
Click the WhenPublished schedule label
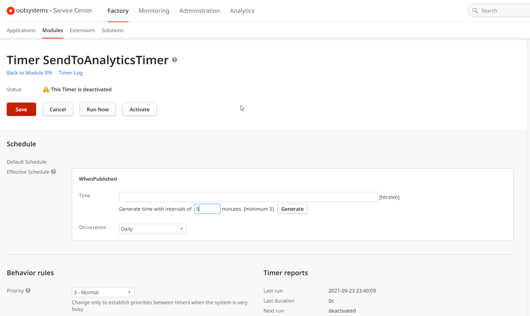point(98,179)
